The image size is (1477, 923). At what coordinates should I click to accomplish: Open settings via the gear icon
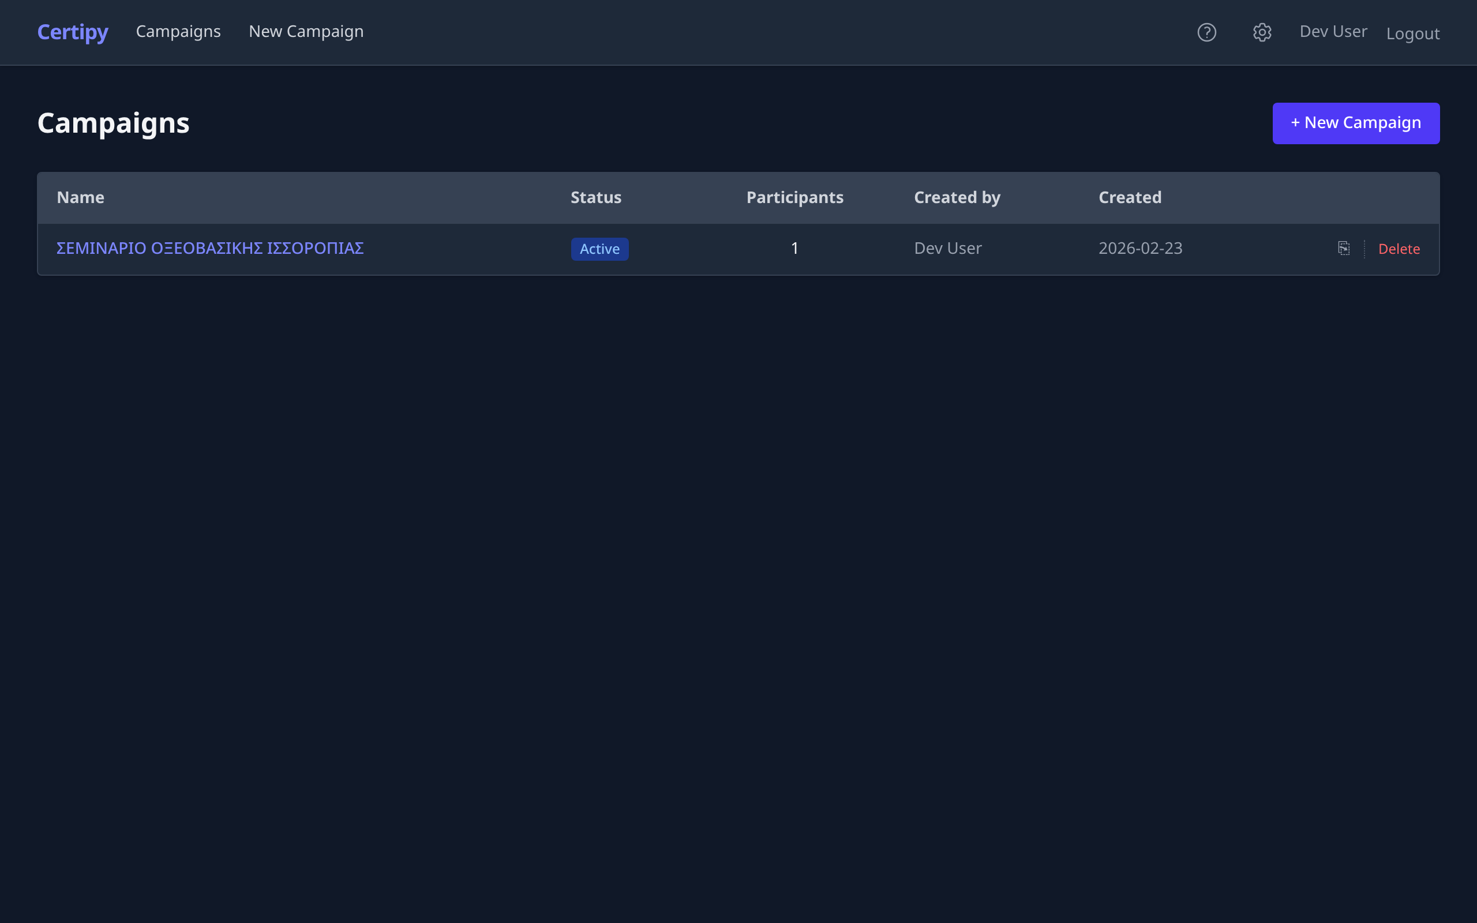click(x=1262, y=32)
